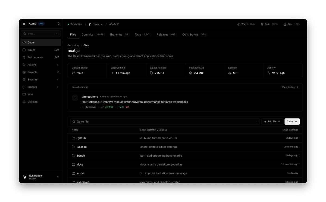Open the main branch dropdown
The image size is (326, 202).
pyautogui.click(x=96, y=24)
